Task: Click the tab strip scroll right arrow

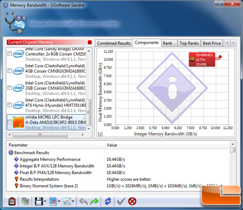Action: pos(233,43)
